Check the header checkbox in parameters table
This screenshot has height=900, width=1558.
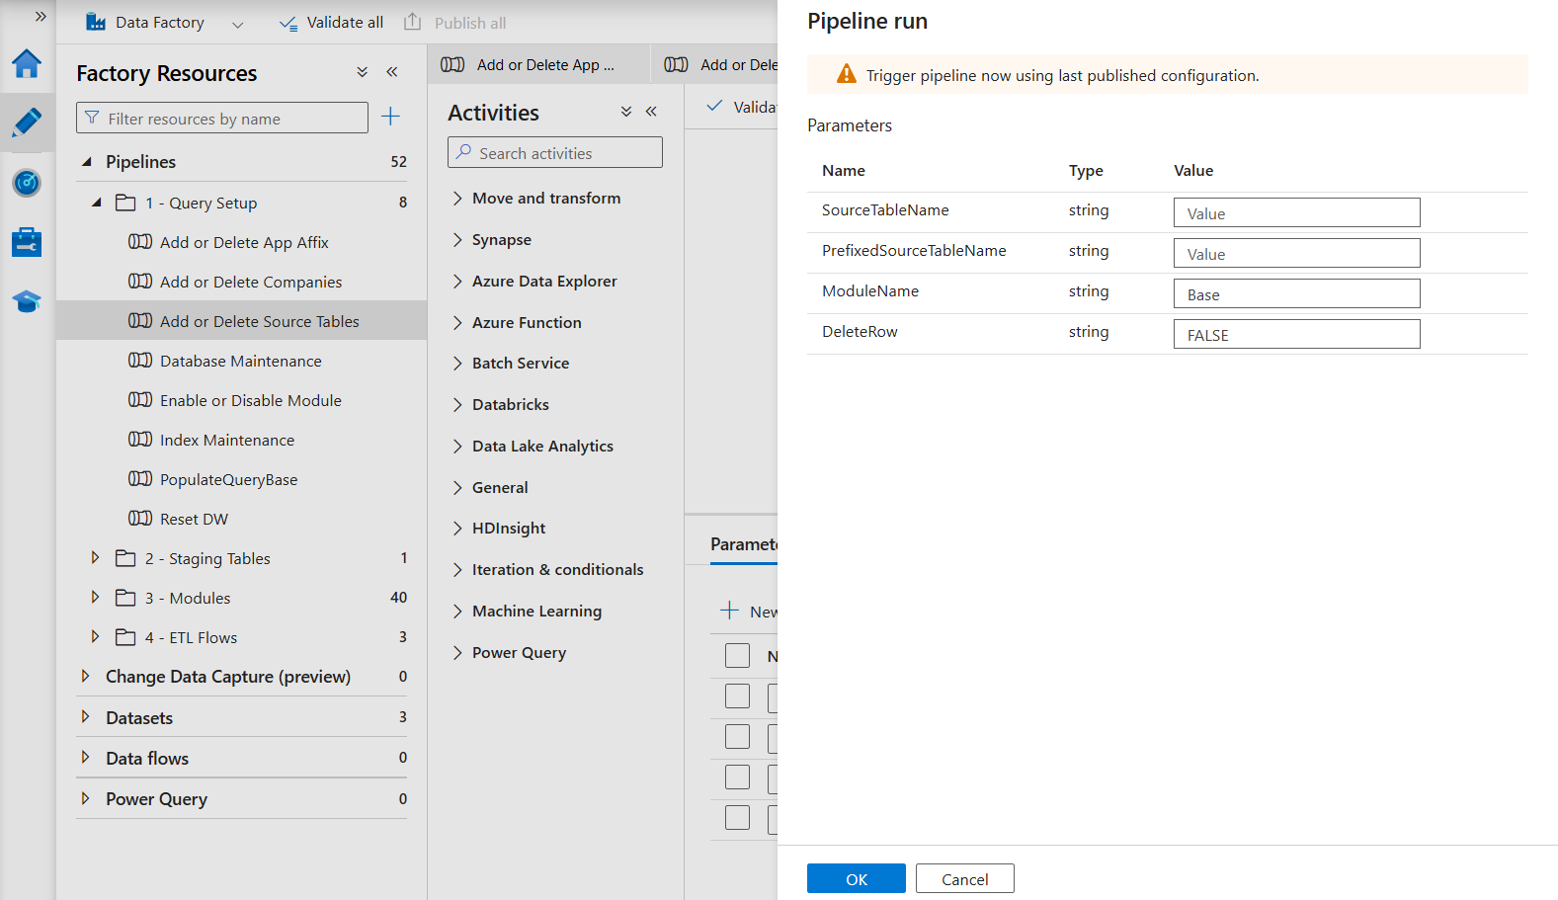pyautogui.click(x=737, y=655)
